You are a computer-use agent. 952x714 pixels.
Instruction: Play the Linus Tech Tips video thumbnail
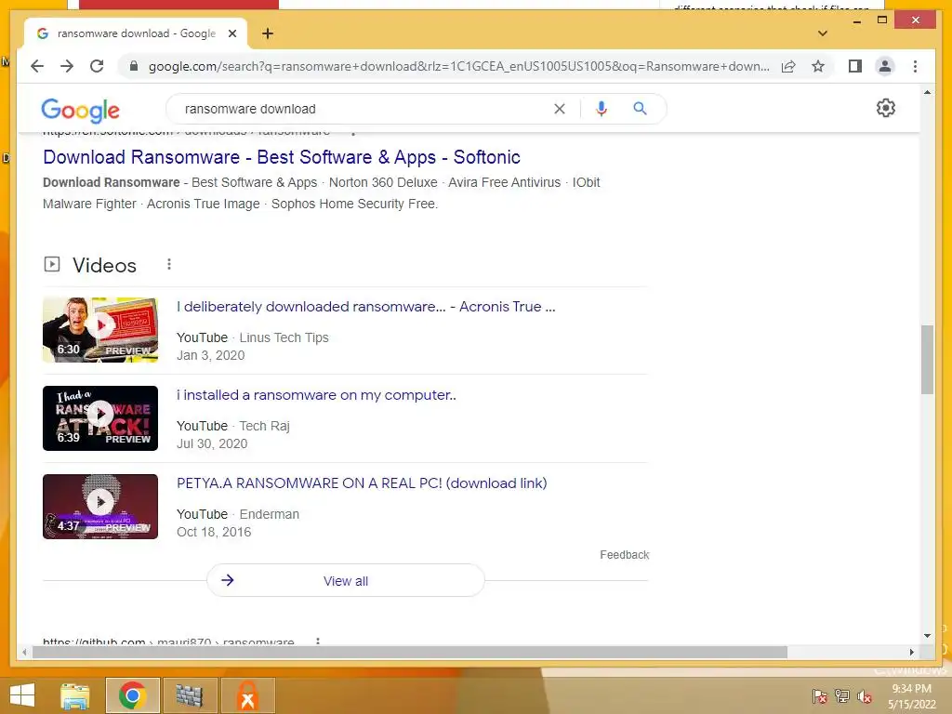tap(100, 330)
